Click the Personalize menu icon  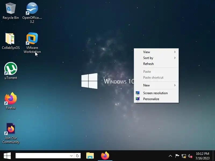138,99
